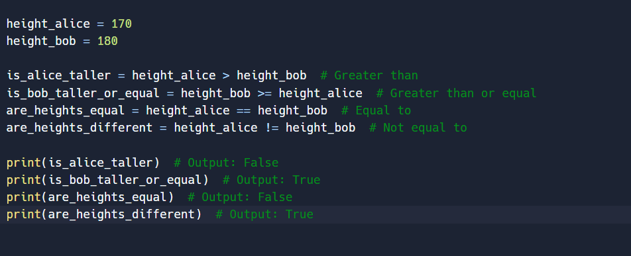The height and width of the screenshot is (256, 631).
Task: Click the is_alice_taller variable assignment
Action: (x=59, y=75)
